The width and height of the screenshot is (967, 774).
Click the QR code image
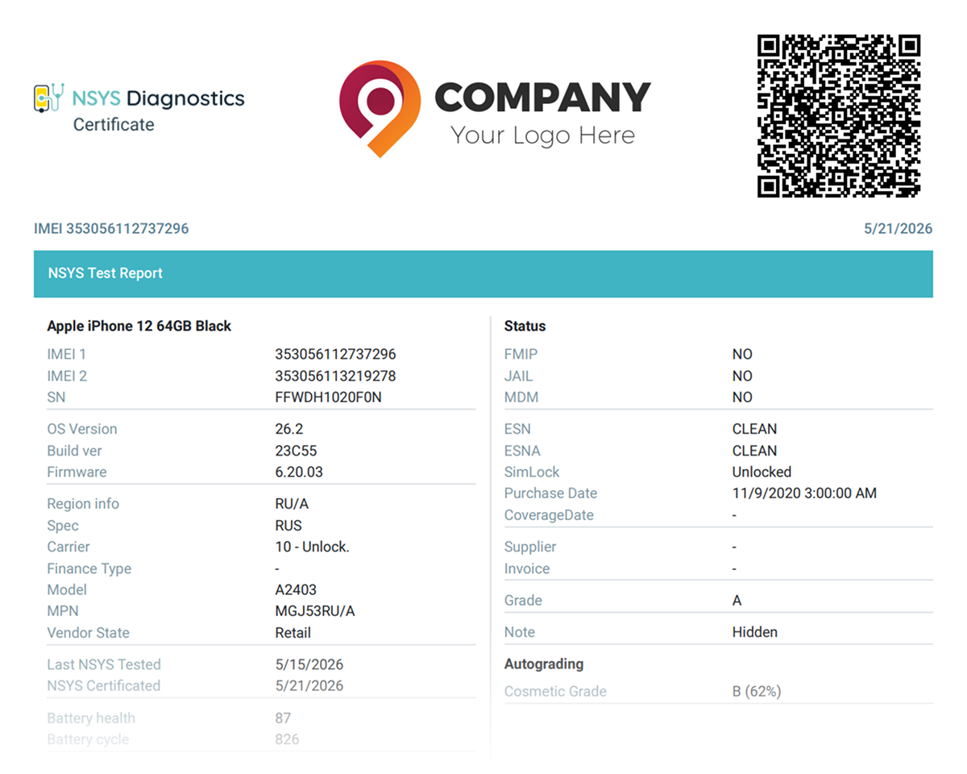[x=839, y=116]
